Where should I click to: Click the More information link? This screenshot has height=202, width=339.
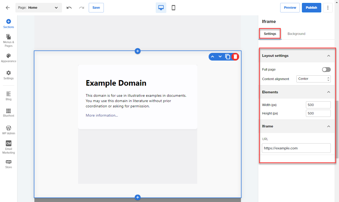(102, 115)
